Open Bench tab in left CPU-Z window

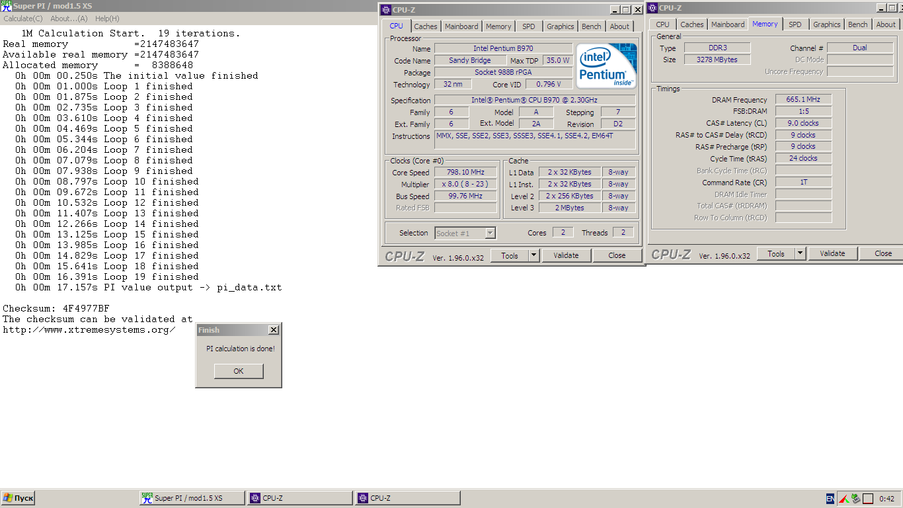point(592,26)
